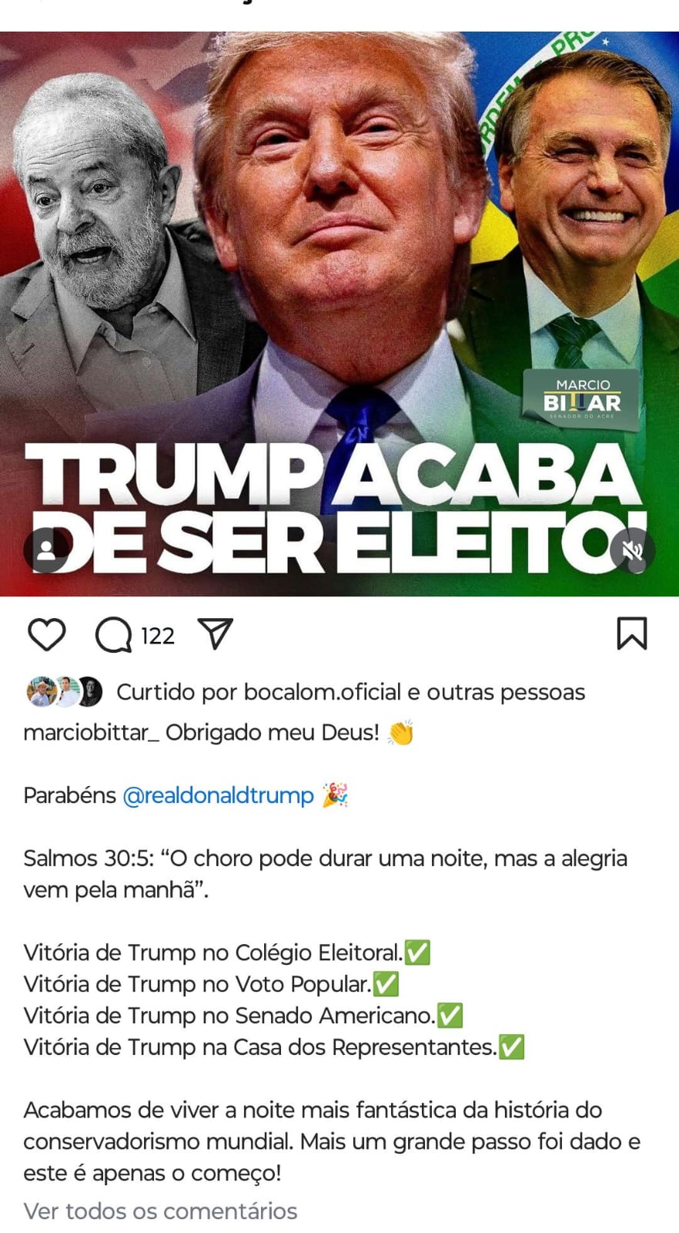Unmute the video sound
This screenshot has width=679, height=1233.
(632, 550)
